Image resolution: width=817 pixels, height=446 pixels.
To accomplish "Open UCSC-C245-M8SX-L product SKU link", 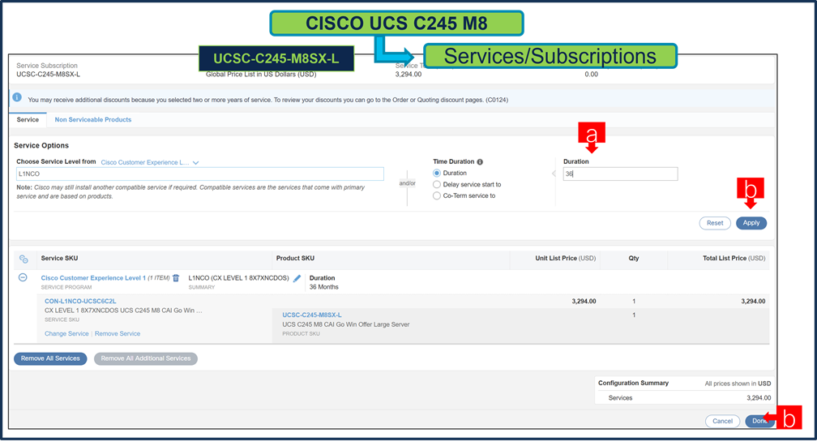I will click(312, 315).
